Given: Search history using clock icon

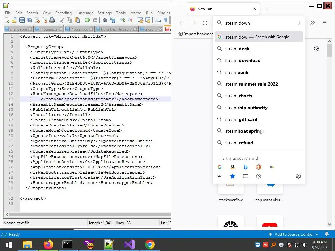Looking at the screenshot, I should 259,176.
